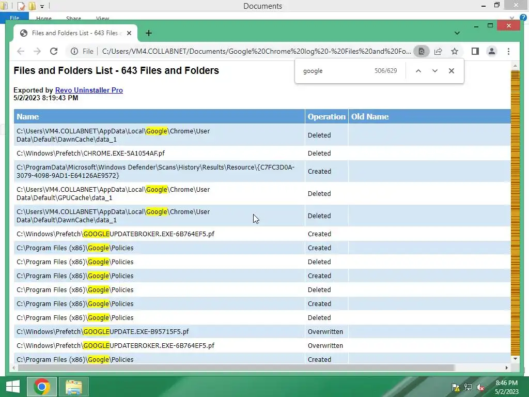Open Chrome's three-dot menu
Screen dimensions: 529x397
pyautogui.click(x=508, y=51)
